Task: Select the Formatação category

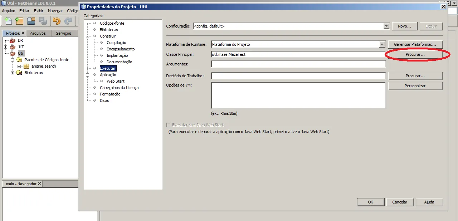Action: 110,94
